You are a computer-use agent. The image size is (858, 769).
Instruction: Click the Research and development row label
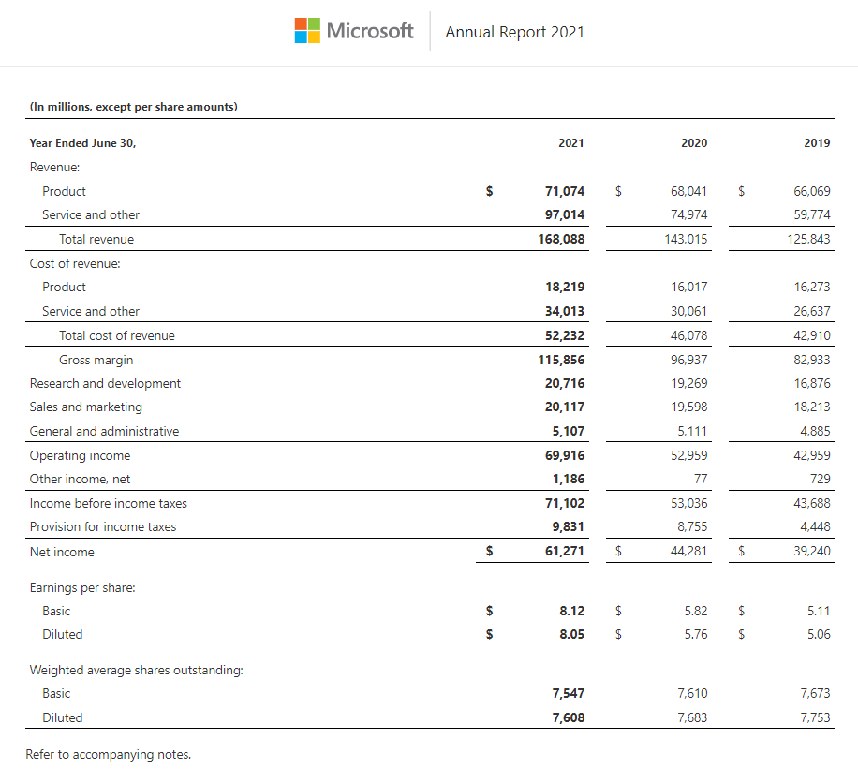(x=105, y=383)
